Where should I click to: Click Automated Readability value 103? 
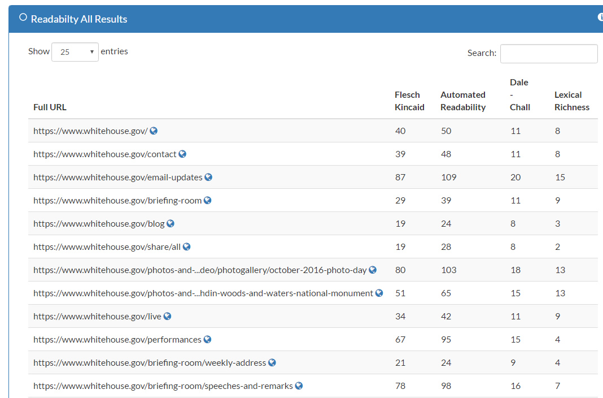pos(449,270)
